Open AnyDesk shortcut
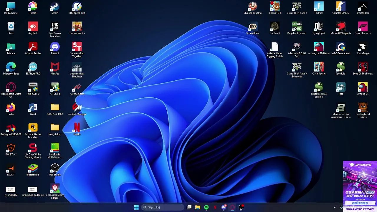Viewport: 377px width, 212px height. [x=33, y=28]
